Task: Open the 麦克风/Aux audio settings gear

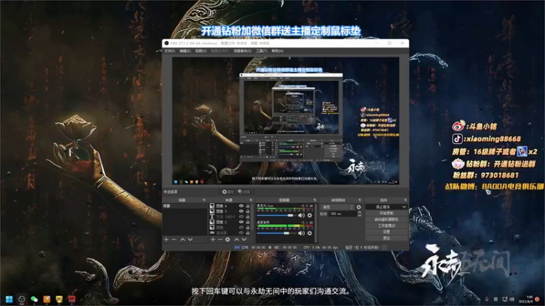Action: 310,216
